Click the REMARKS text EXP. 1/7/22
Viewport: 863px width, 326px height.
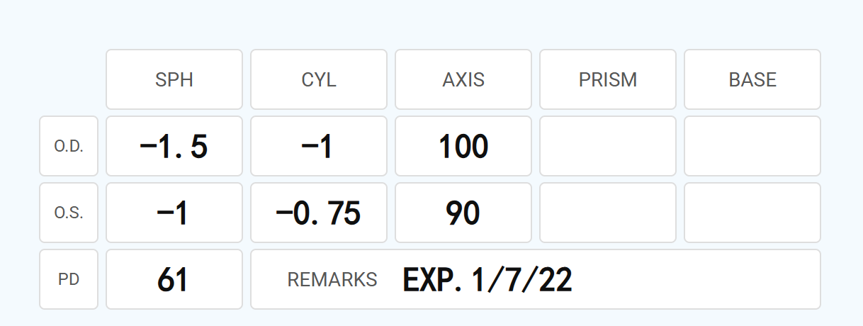(487, 280)
